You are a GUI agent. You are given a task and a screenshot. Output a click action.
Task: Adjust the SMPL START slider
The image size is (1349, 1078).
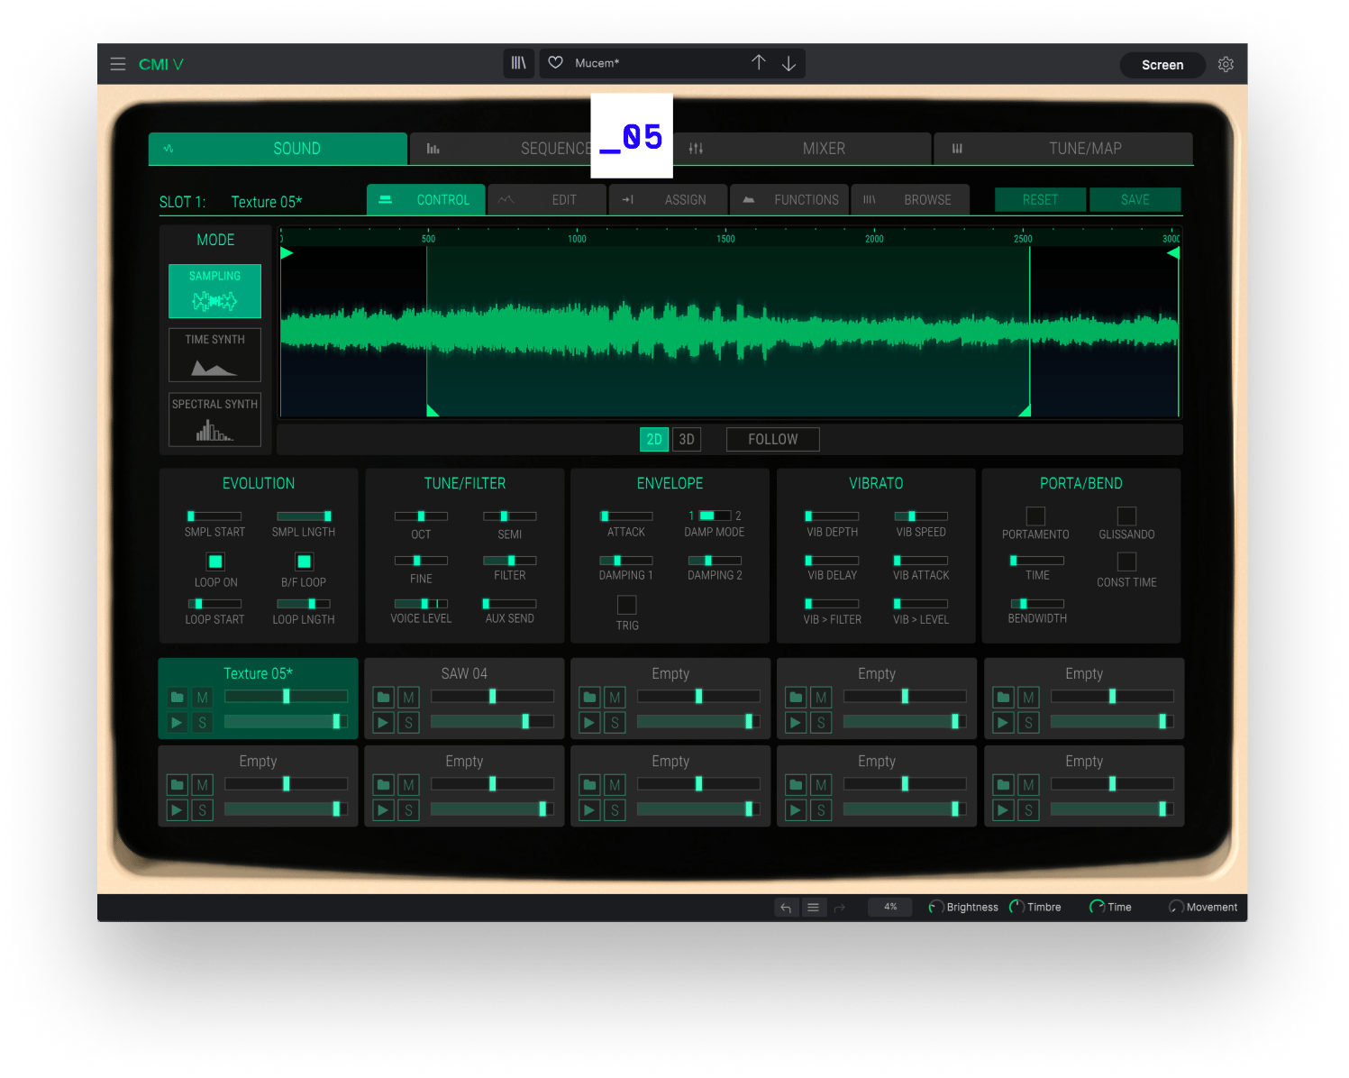pos(214,516)
